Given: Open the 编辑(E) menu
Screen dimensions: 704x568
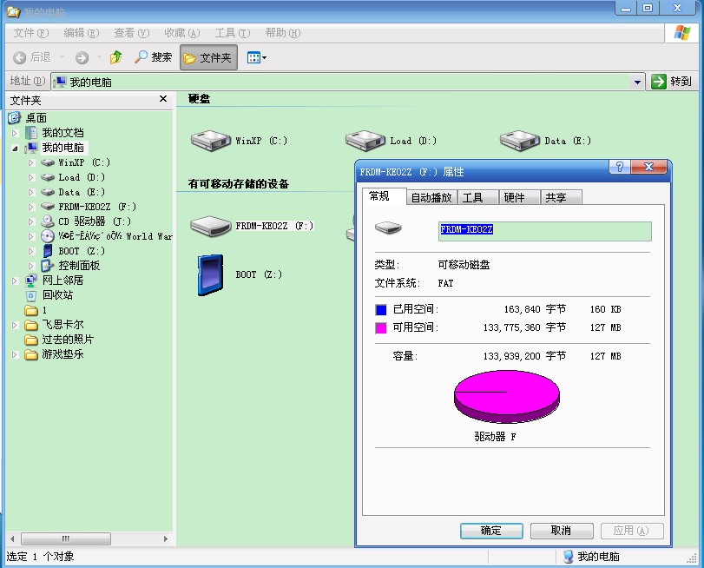Looking at the screenshot, I should coord(82,33).
